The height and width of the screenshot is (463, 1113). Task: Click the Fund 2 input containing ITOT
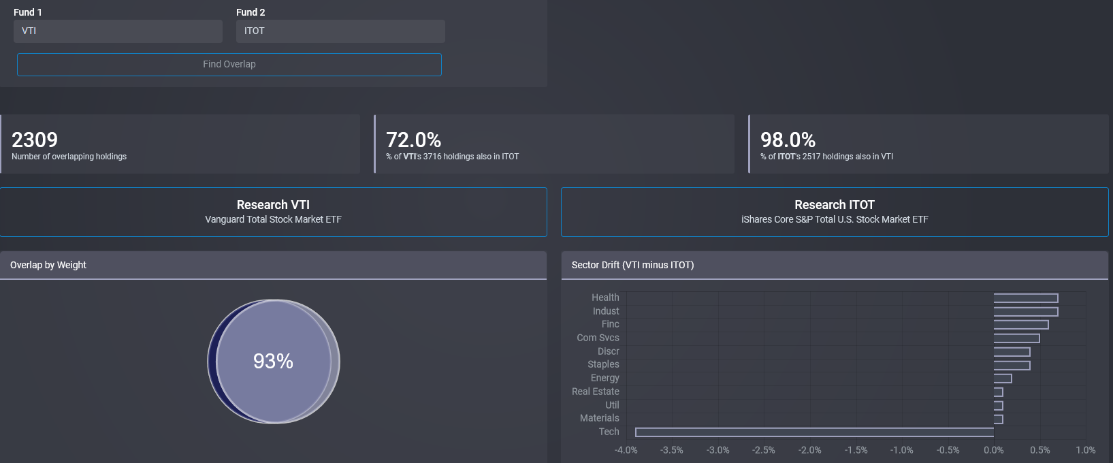point(340,31)
